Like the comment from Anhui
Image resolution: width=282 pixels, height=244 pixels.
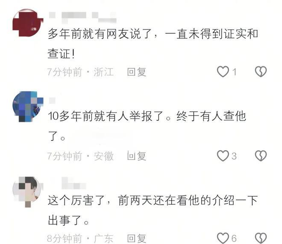(x=223, y=156)
